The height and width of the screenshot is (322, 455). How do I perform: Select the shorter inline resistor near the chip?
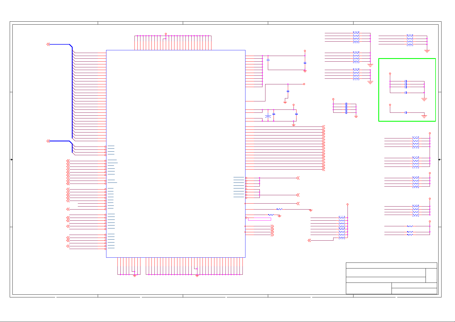click(271, 215)
